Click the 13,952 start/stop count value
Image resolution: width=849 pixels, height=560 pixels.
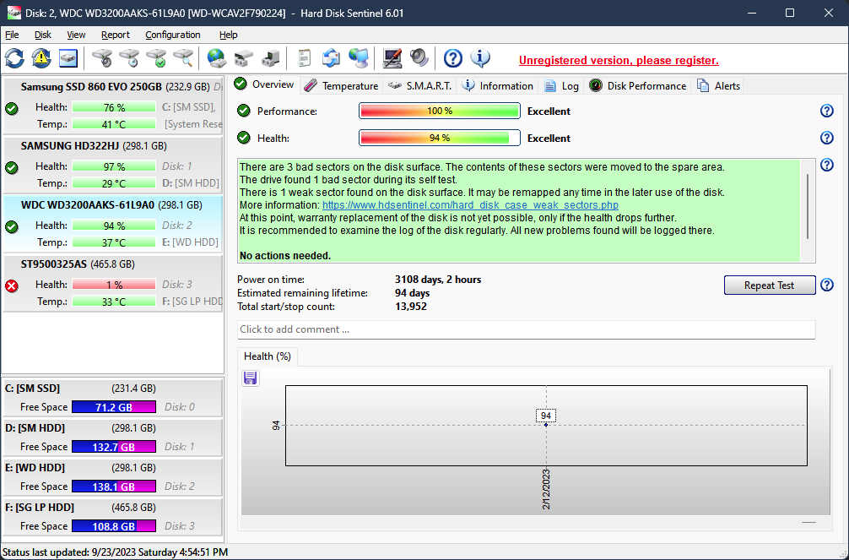(410, 307)
